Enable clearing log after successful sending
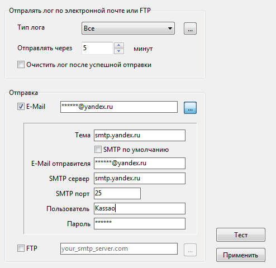Image resolution: width=276 pixels, height=268 pixels. pyautogui.click(x=21, y=65)
